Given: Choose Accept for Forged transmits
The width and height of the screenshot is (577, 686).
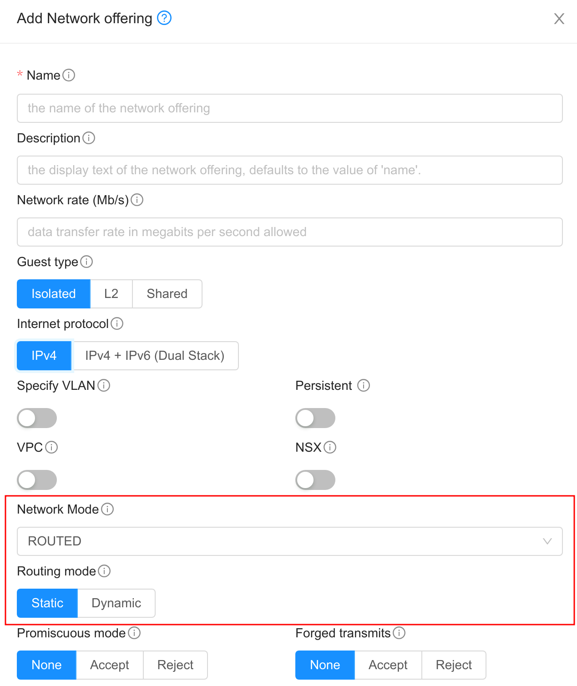Looking at the screenshot, I should (387, 665).
